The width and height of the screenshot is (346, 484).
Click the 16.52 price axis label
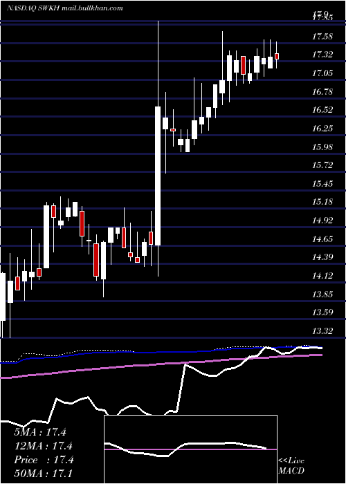(x=323, y=110)
